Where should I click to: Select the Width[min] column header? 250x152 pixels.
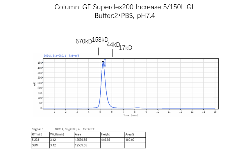57,135
